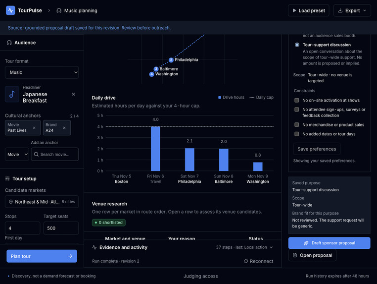Open the anchor type Movie dropdown

point(17,154)
